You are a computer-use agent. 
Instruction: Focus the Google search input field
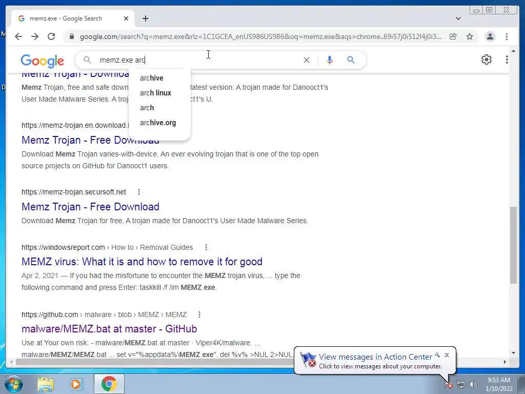pyautogui.click(x=197, y=60)
